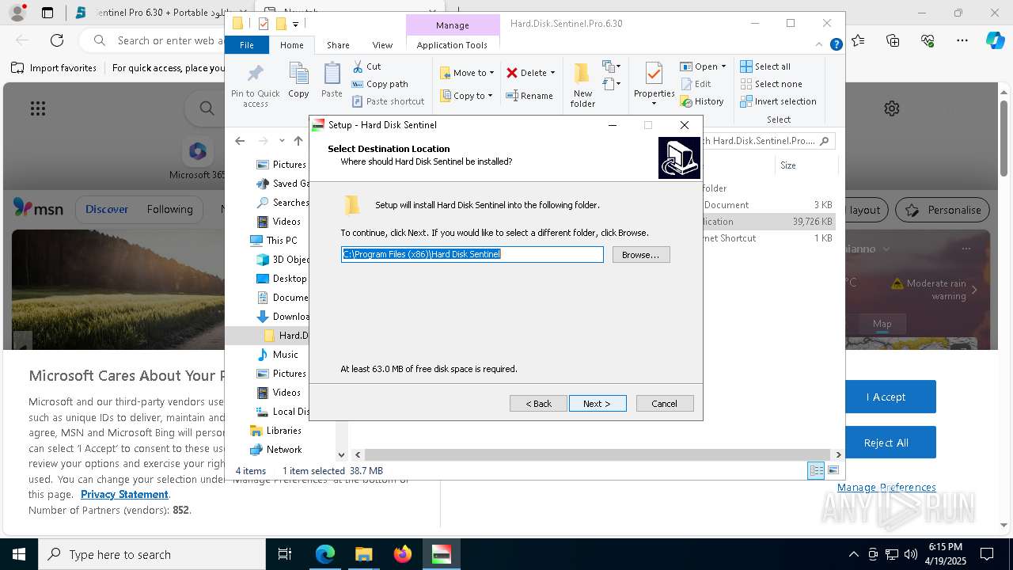This screenshot has width=1013, height=570.
Task: Cancel the Hard Disk Sentinel setup
Action: pyautogui.click(x=665, y=404)
